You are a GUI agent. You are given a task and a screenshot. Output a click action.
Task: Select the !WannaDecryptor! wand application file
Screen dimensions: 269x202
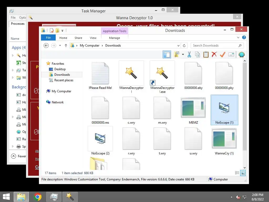tap(131, 77)
